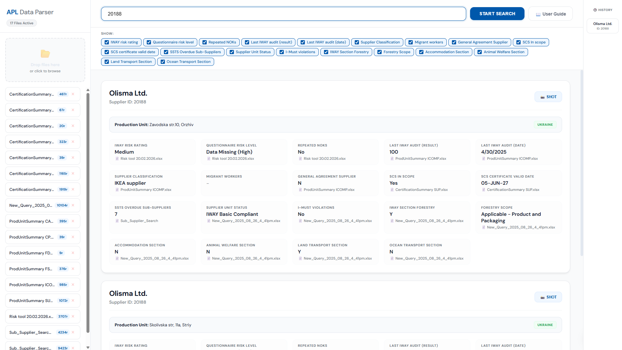622x350 pixels.
Task: Click the drop files here upload area
Action: pyautogui.click(x=45, y=60)
